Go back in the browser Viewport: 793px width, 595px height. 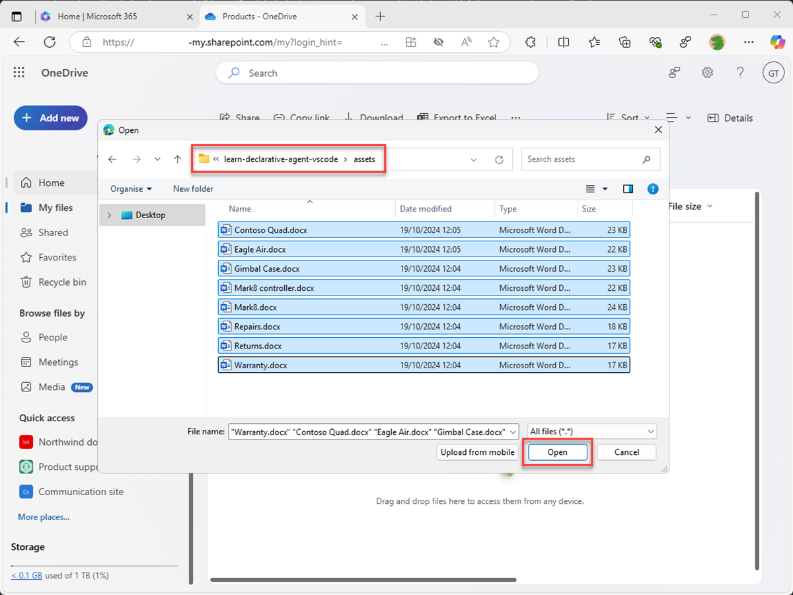click(19, 42)
